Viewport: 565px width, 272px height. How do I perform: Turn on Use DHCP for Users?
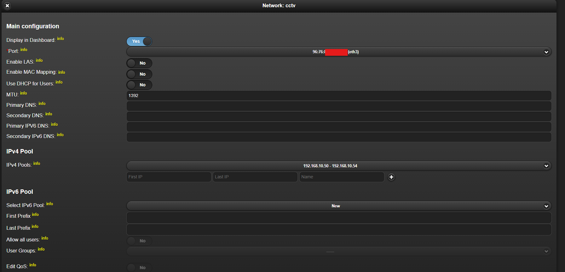pyautogui.click(x=139, y=85)
